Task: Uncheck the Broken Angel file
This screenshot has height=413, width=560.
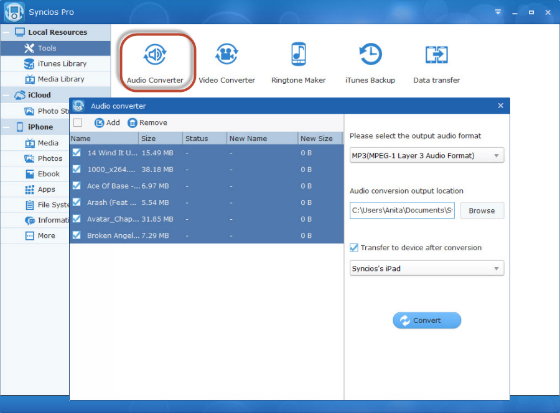Action: (77, 235)
